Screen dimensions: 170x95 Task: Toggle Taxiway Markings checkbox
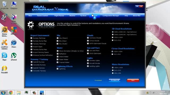point(31,44)
